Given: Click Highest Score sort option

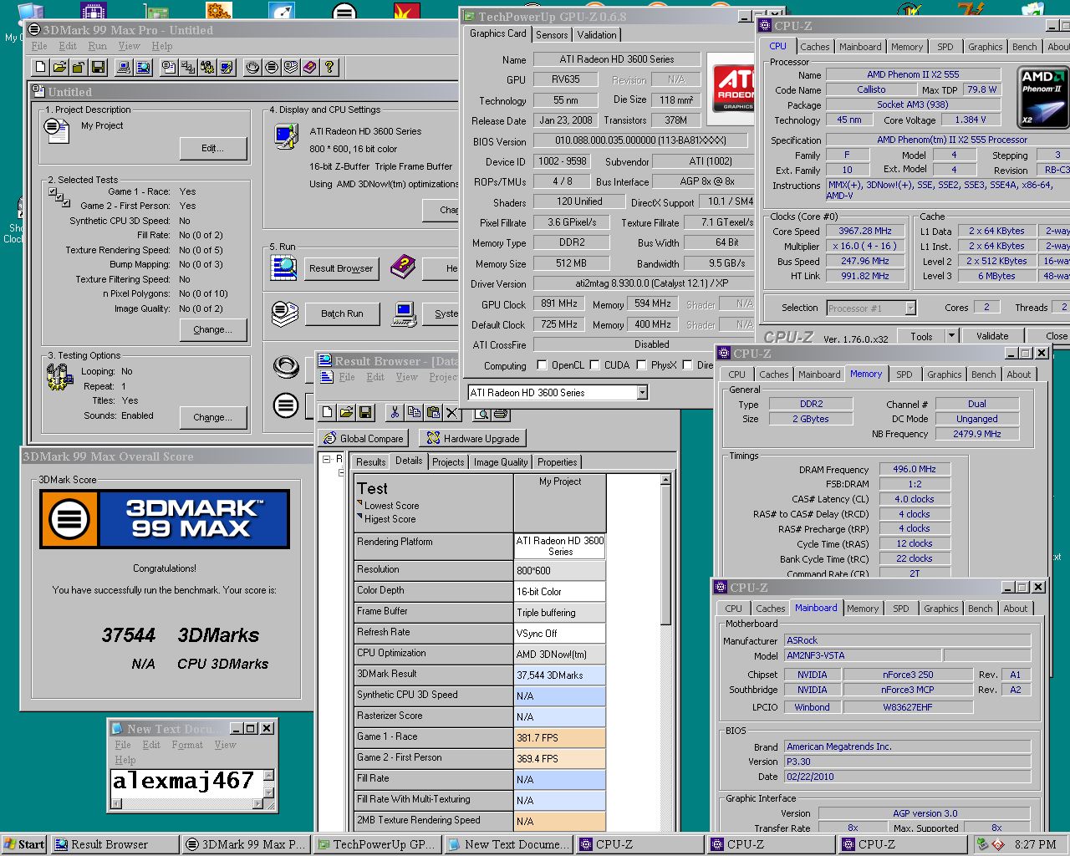Looking at the screenshot, I should point(390,519).
